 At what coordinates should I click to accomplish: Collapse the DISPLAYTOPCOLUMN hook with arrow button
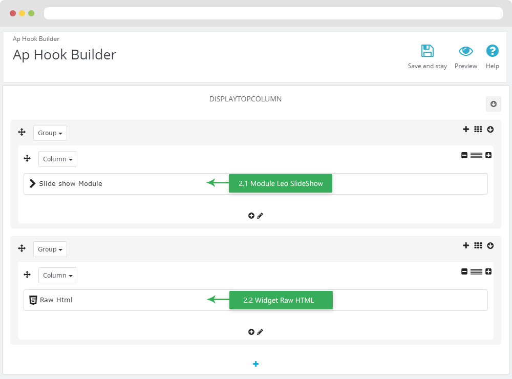pyautogui.click(x=494, y=104)
